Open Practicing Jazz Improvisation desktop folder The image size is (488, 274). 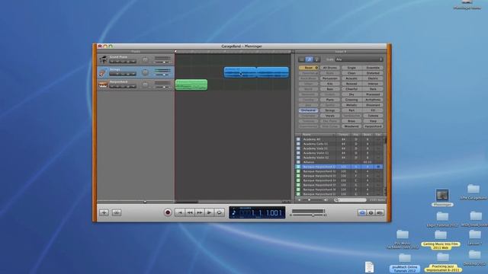(442, 263)
